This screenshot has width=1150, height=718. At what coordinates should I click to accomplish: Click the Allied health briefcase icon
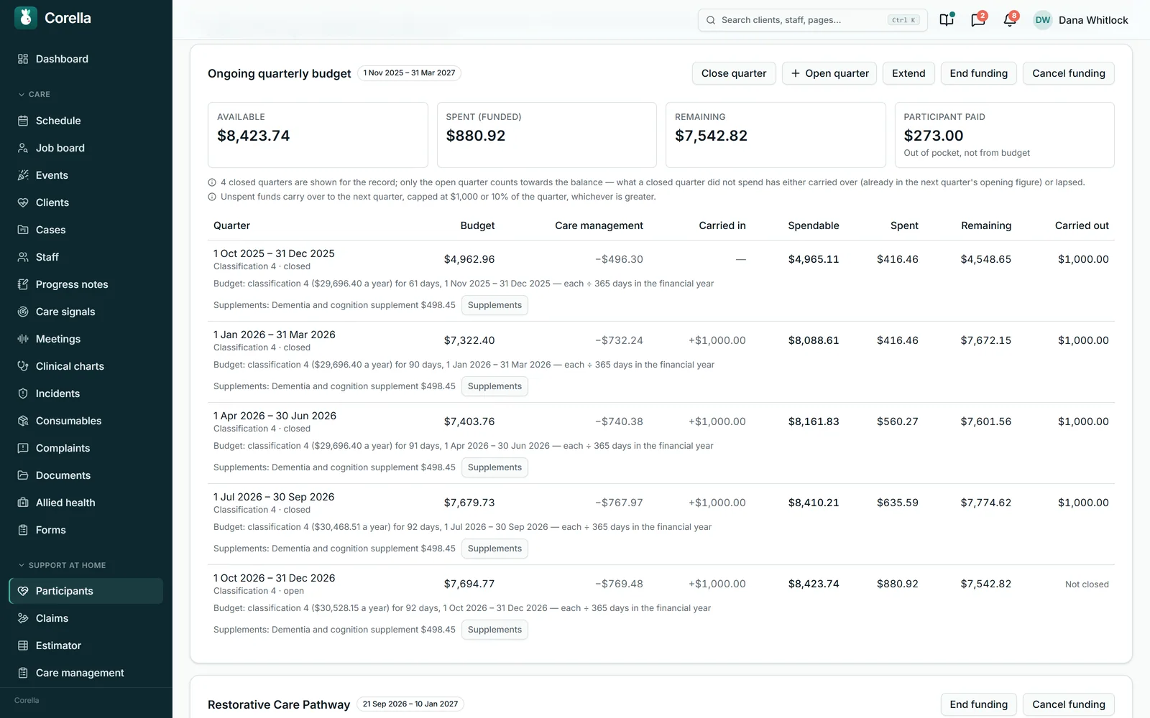point(23,503)
